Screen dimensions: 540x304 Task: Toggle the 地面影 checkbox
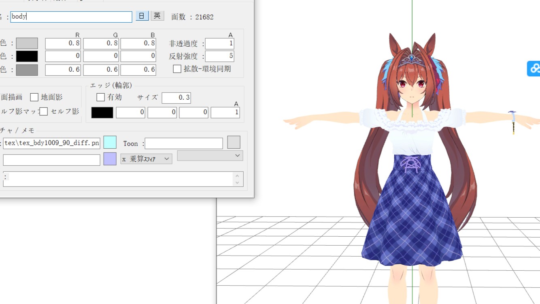(x=34, y=97)
